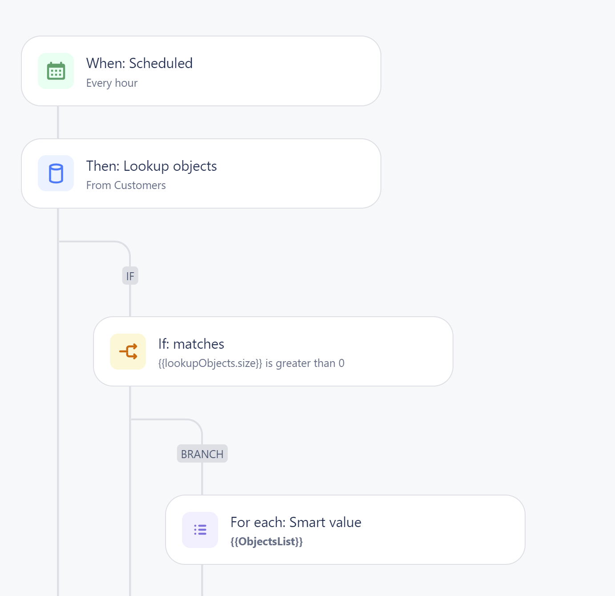This screenshot has width=615, height=596.
Task: Click connector line between IF label and condition
Action: click(130, 301)
